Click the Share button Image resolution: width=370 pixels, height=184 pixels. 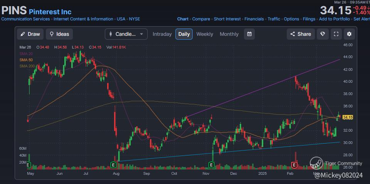(x=301, y=34)
